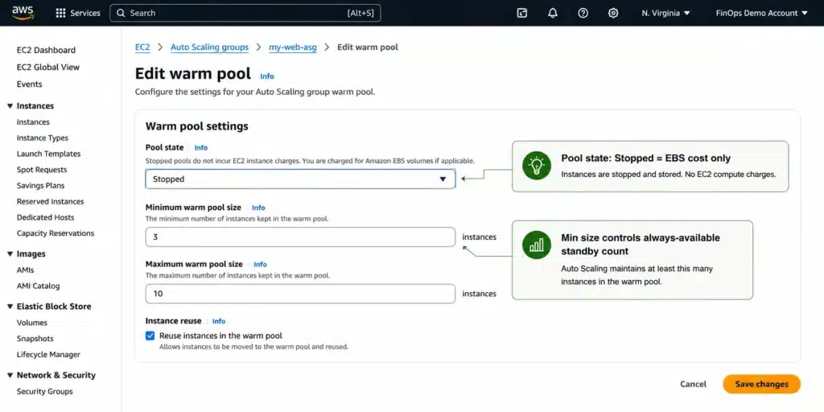Open the settings gear icon
This screenshot has width=824, height=412.
tap(612, 13)
